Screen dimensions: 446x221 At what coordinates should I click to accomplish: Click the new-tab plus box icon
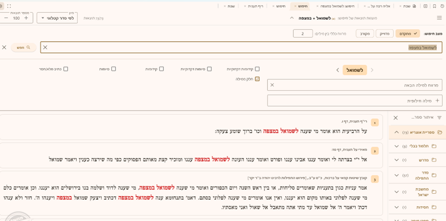tap(425, 6)
